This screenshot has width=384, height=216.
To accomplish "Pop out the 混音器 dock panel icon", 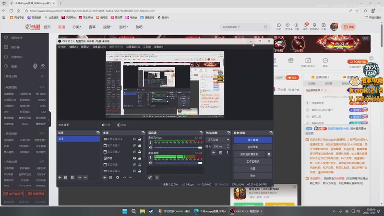I will coord(201,133).
